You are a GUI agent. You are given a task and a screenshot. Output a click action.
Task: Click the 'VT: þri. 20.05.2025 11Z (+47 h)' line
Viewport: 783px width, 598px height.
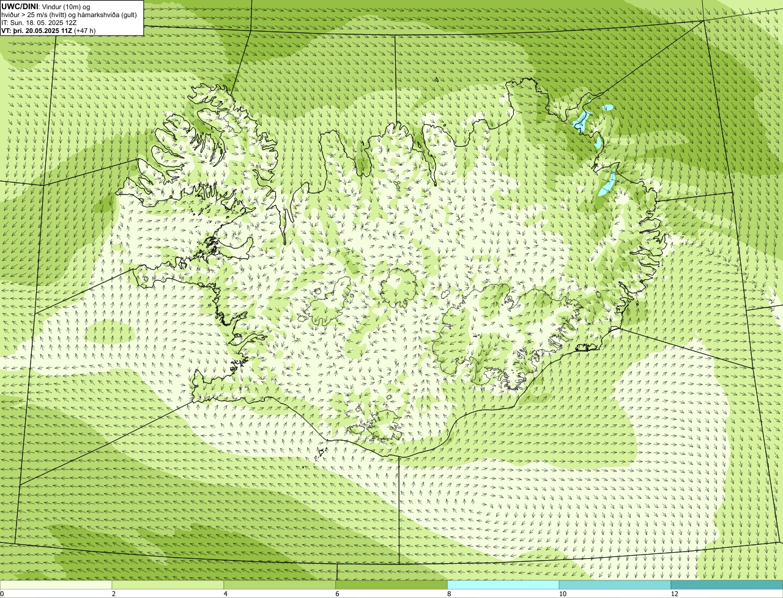click(x=48, y=31)
